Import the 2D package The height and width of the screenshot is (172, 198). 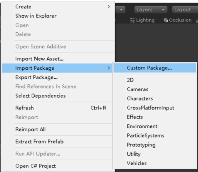[155, 80]
